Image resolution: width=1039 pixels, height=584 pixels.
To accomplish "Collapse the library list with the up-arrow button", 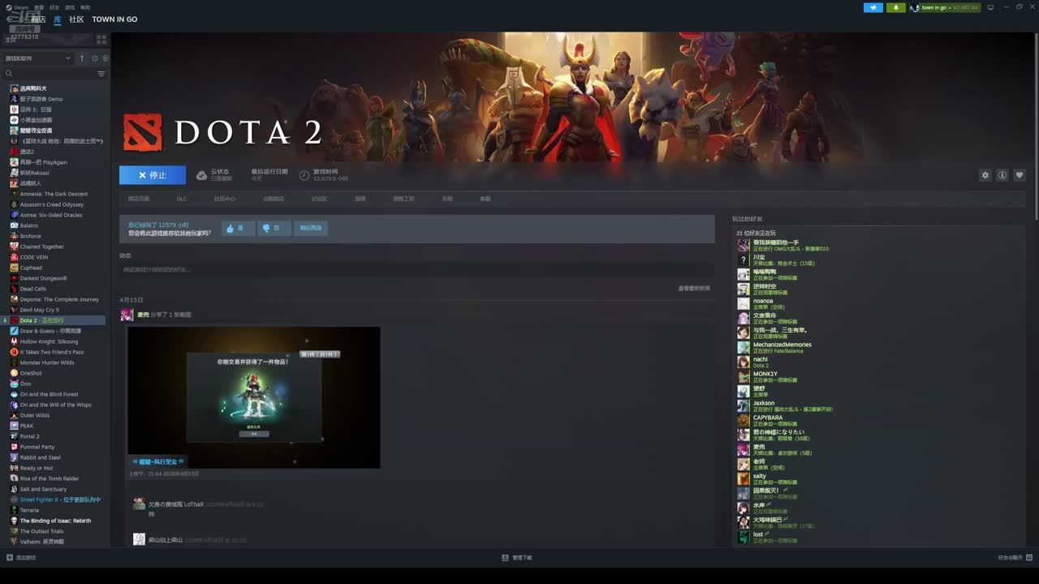I will pos(81,58).
